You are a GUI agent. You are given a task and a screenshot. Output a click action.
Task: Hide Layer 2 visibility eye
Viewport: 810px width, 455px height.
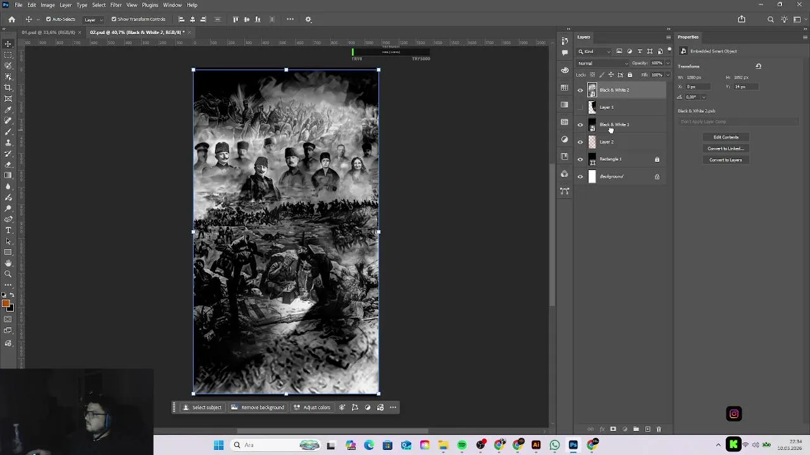coord(580,142)
